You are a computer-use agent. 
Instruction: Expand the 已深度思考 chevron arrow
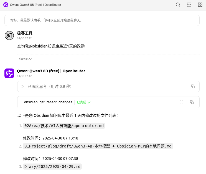point(22,86)
